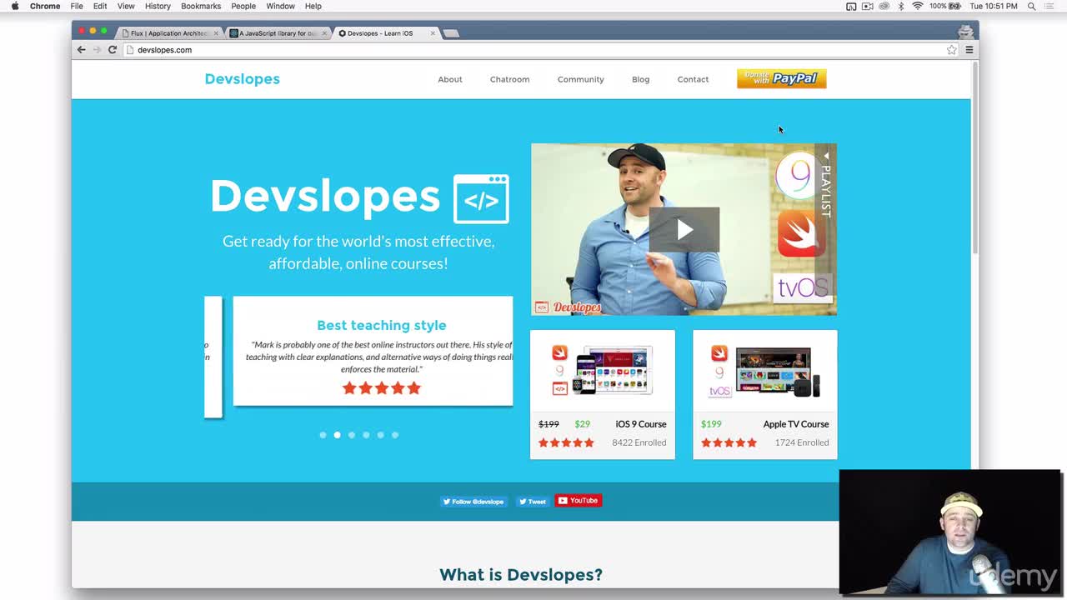Play the Devslopes intro video
Image resolution: width=1067 pixels, height=600 pixels.
(x=684, y=229)
